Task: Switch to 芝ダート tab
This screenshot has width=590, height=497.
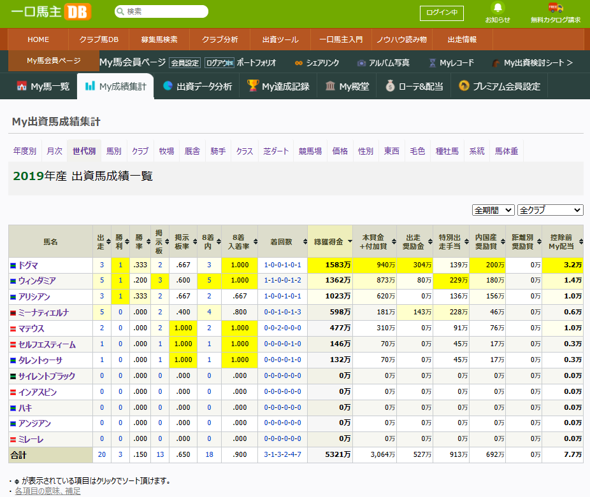Action: coord(276,151)
